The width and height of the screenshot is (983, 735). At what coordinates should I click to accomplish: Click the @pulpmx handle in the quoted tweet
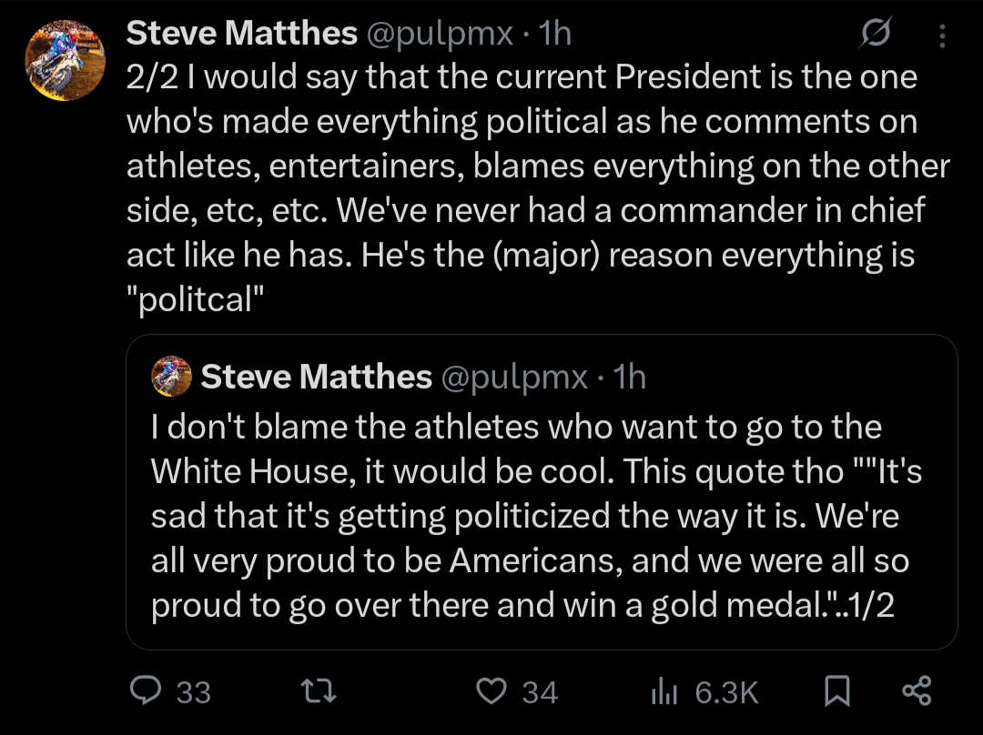point(513,376)
